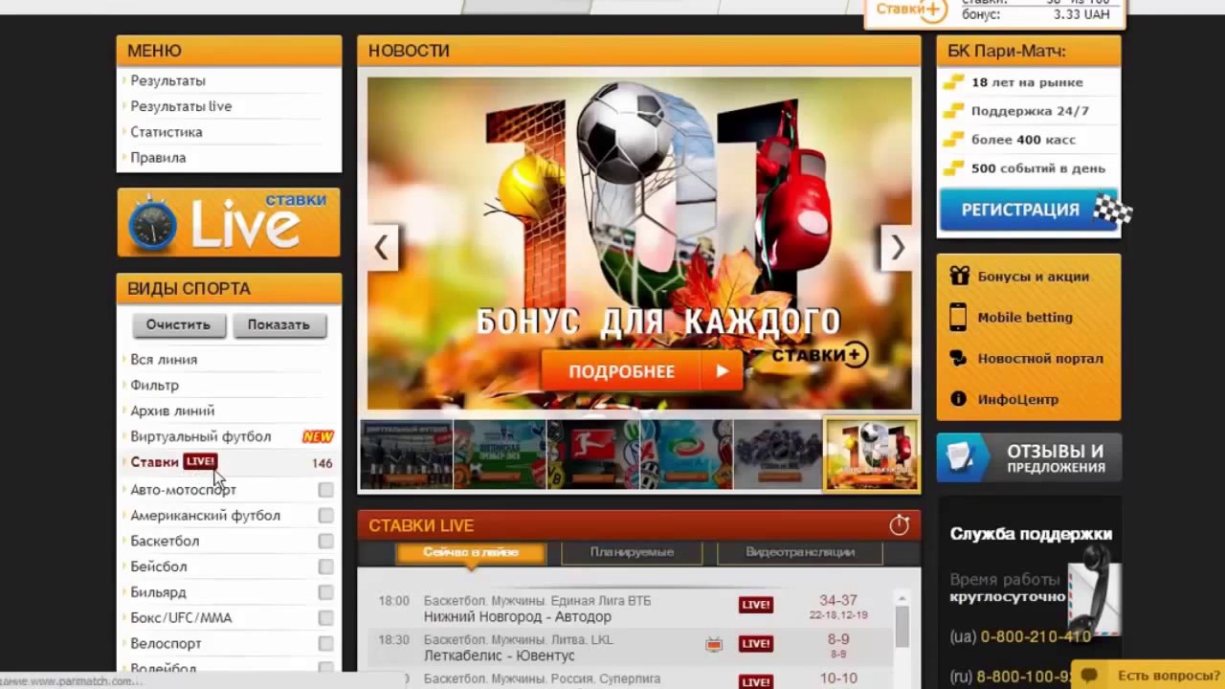Click the icon beside Новостной портал

958,358
